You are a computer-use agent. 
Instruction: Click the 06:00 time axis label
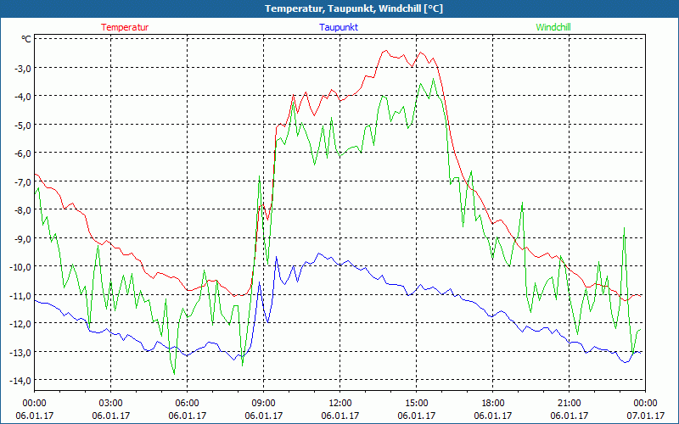[x=187, y=404]
